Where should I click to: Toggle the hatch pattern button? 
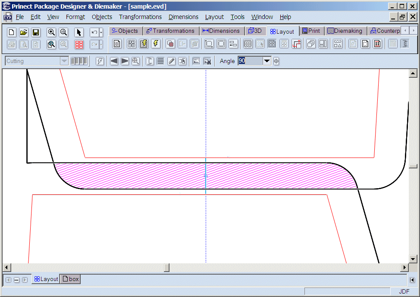(x=160, y=61)
